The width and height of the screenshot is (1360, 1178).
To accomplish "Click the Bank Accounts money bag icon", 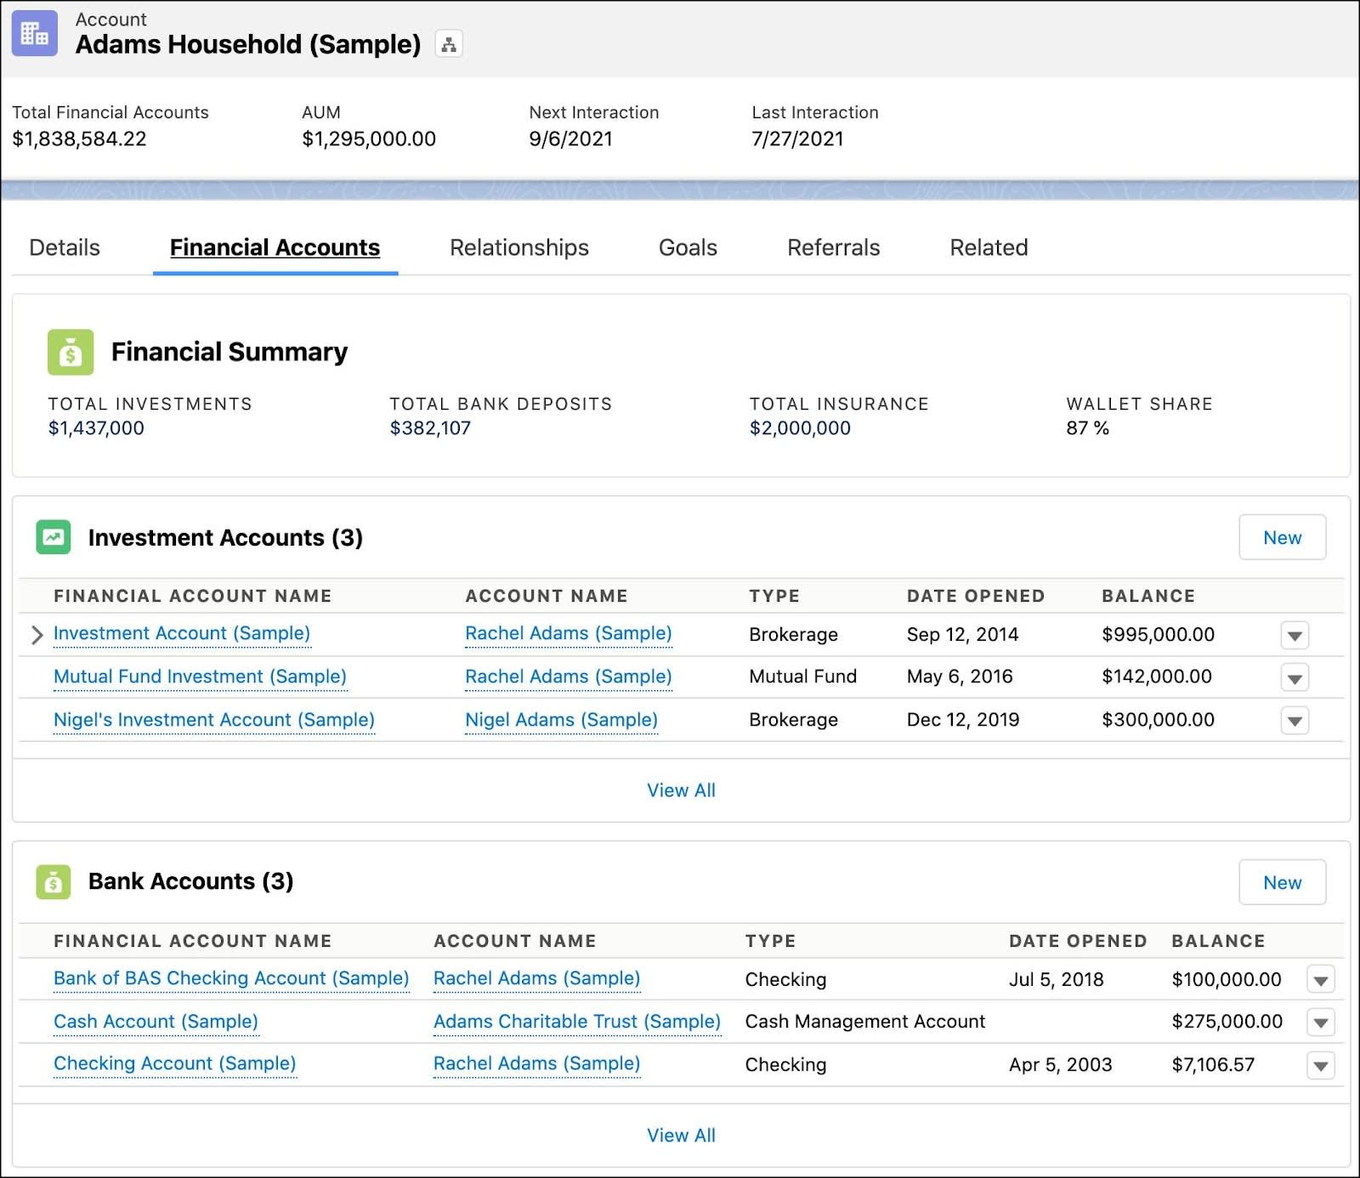I will click(x=54, y=881).
